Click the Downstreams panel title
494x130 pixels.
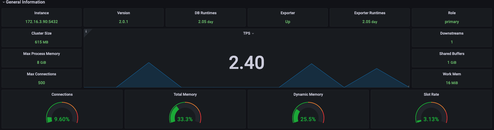(x=452, y=33)
